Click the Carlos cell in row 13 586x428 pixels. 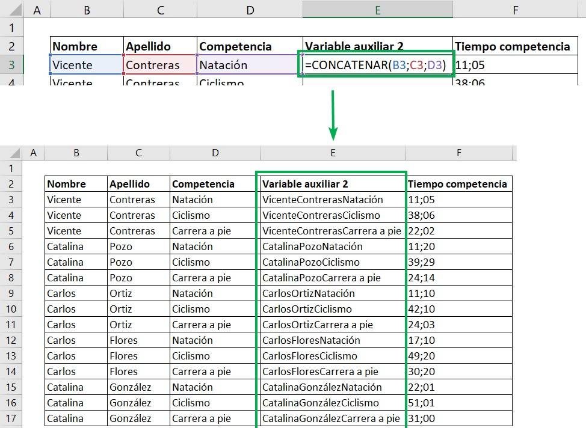pyautogui.click(x=76, y=356)
